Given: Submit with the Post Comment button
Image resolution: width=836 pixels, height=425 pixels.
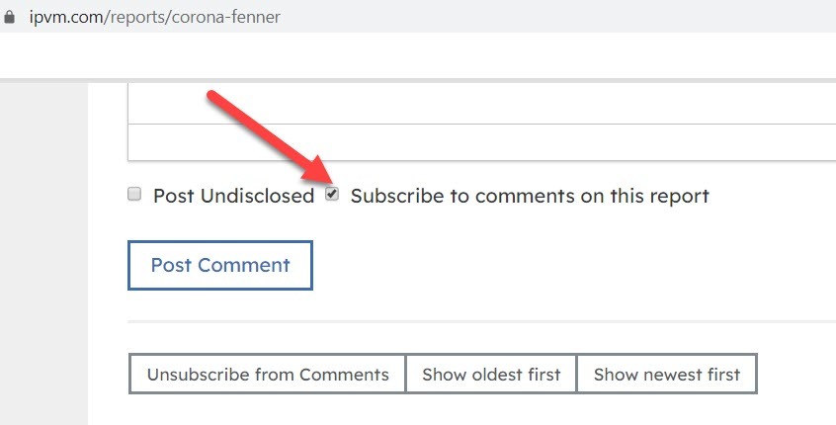Looking at the screenshot, I should pyautogui.click(x=220, y=265).
